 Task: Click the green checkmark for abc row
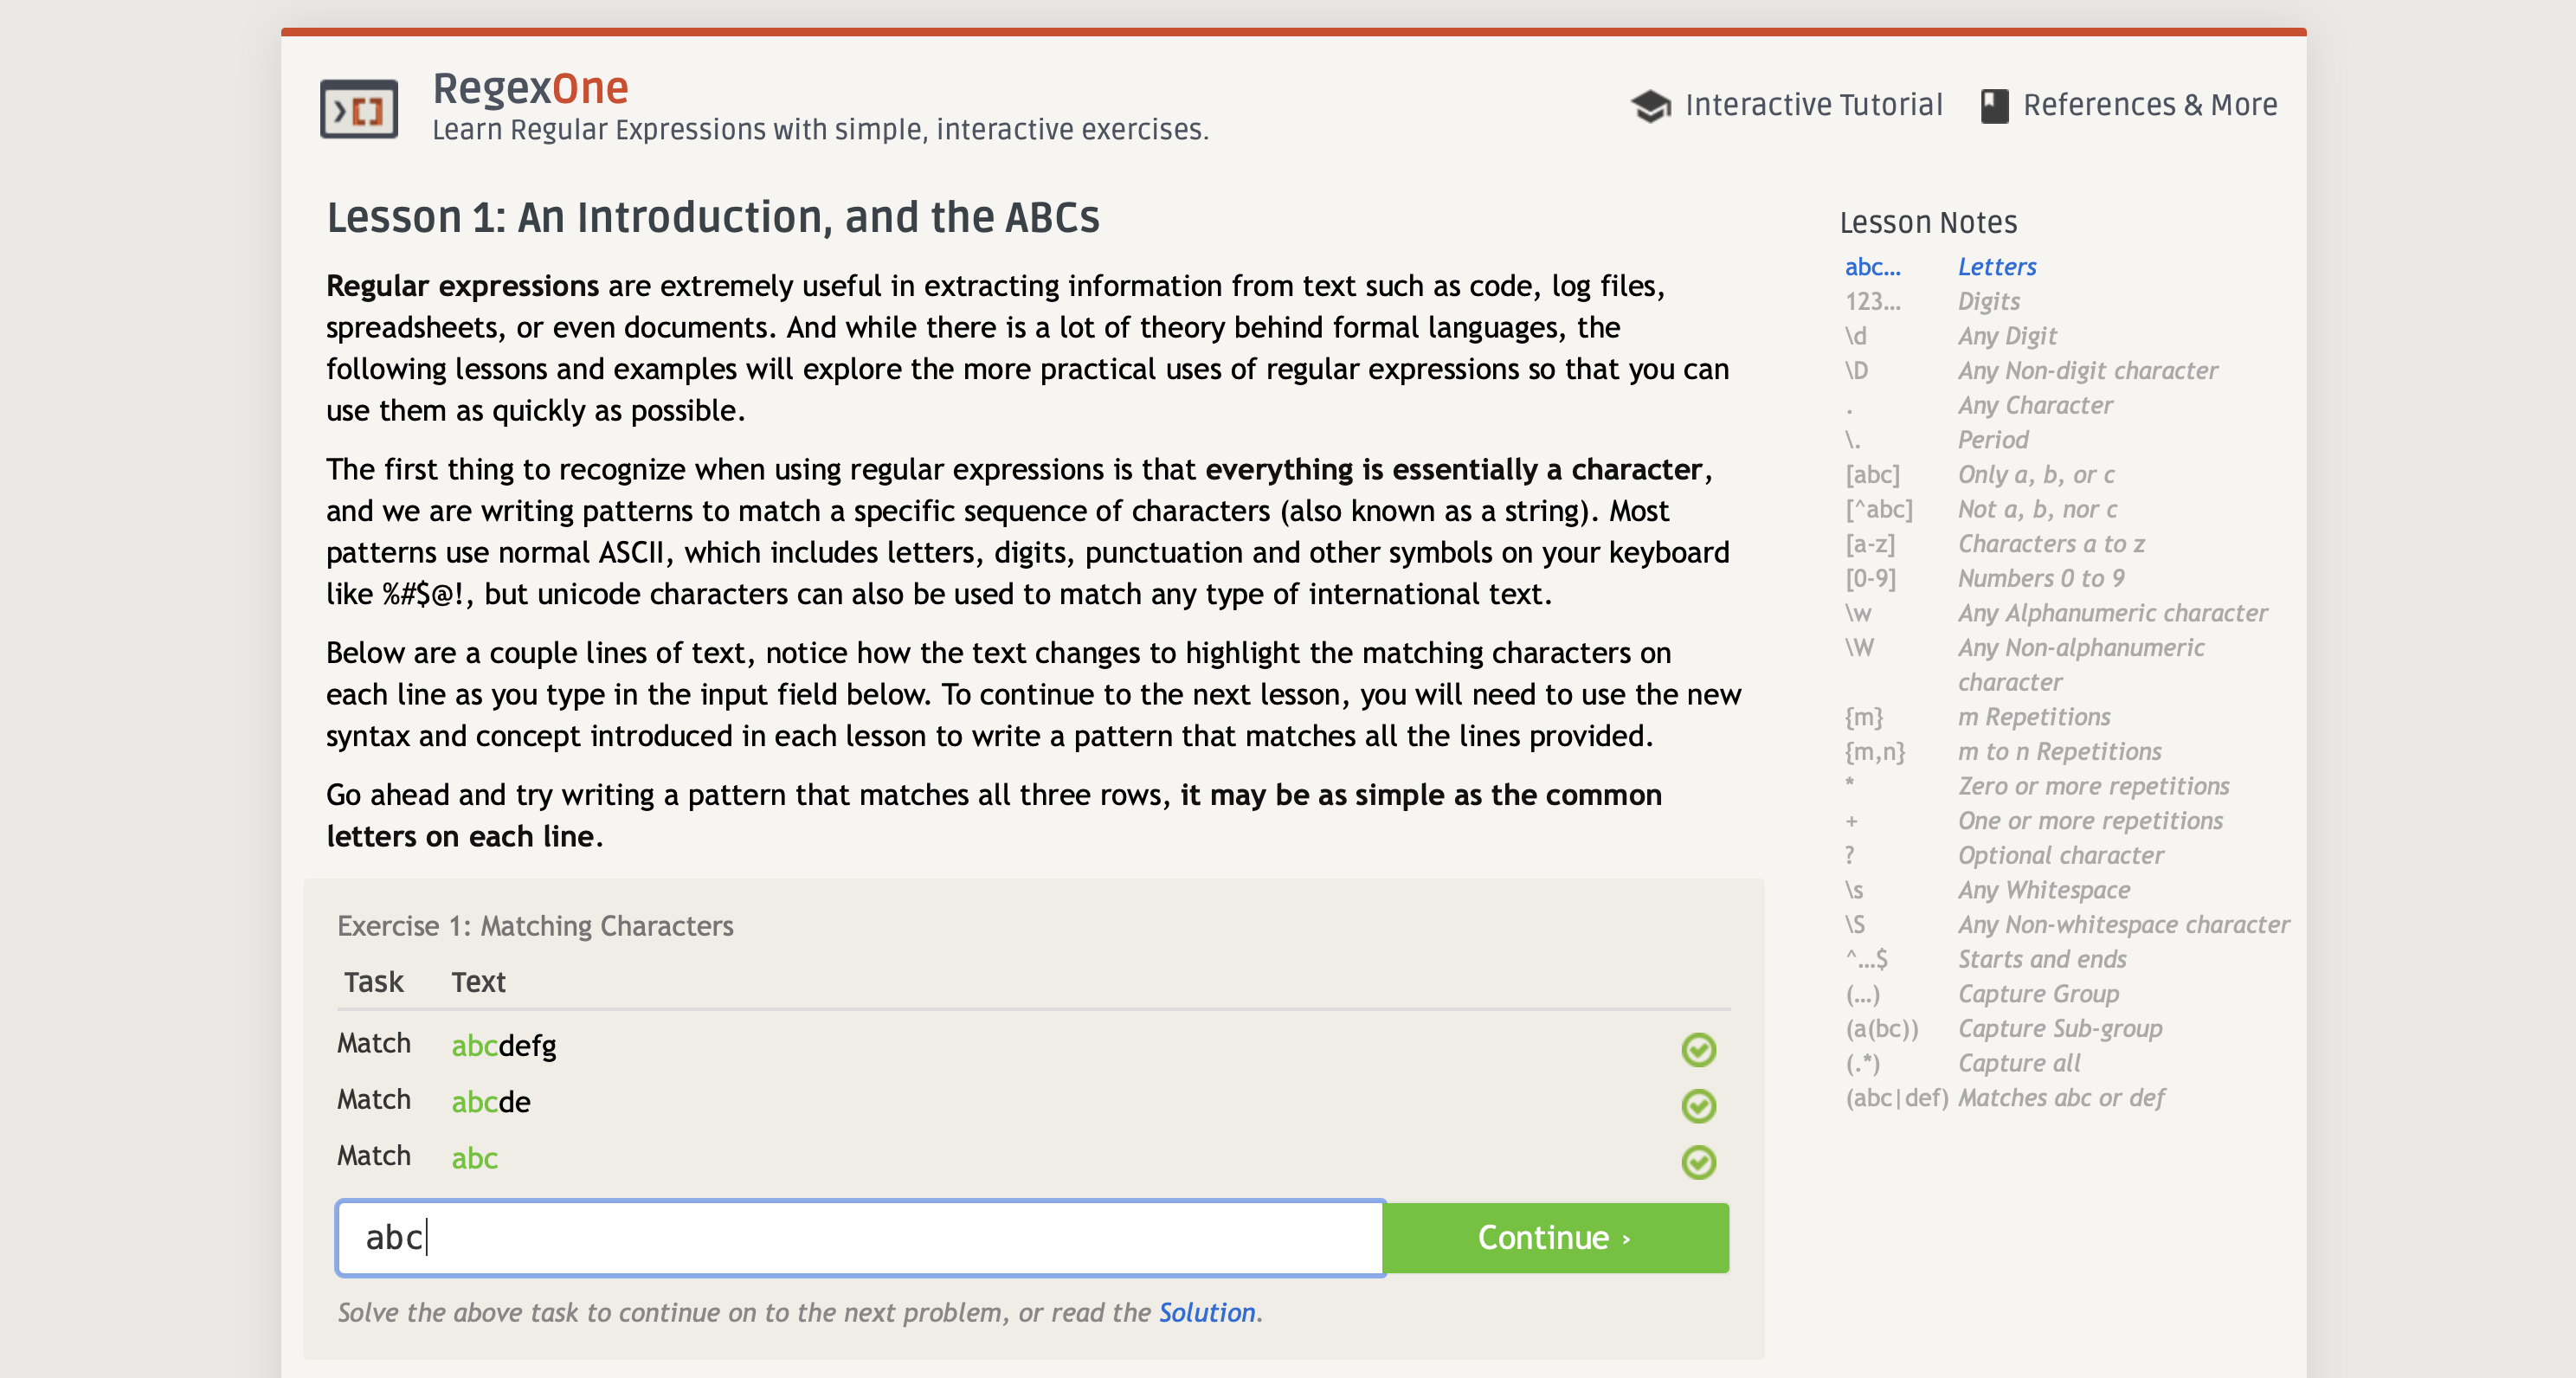point(1698,1161)
